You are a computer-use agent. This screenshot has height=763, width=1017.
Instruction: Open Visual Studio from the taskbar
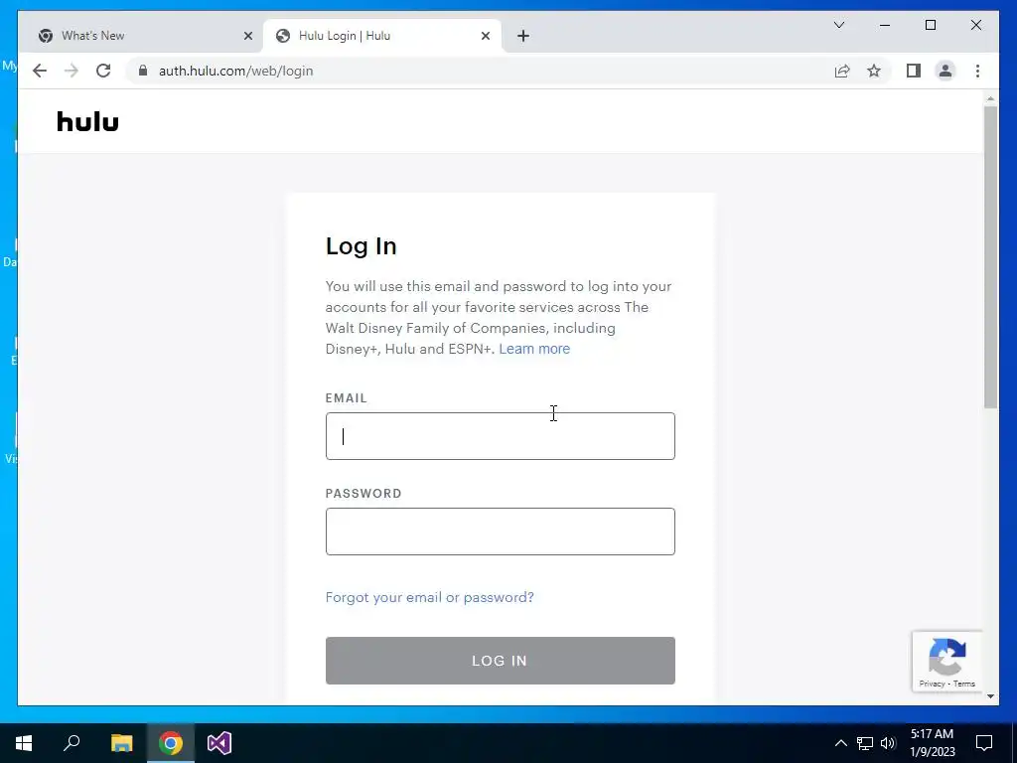(219, 743)
